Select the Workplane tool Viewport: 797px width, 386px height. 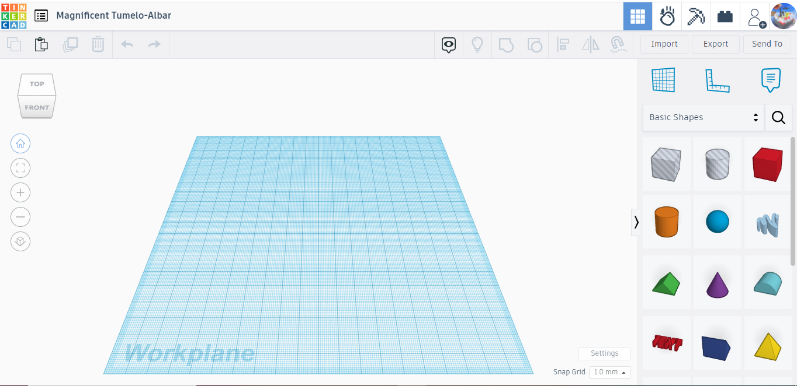663,80
